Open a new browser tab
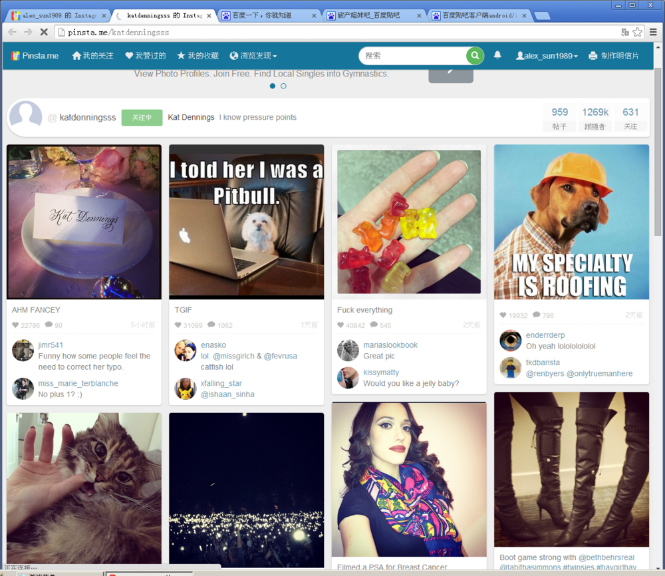The image size is (665, 576). (542, 16)
